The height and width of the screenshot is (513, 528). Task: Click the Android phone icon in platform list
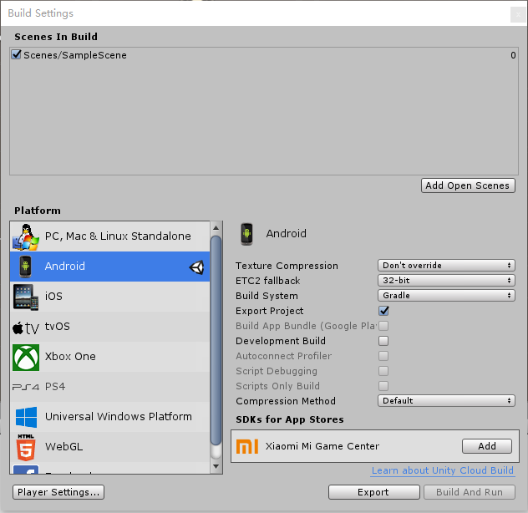[x=25, y=267]
